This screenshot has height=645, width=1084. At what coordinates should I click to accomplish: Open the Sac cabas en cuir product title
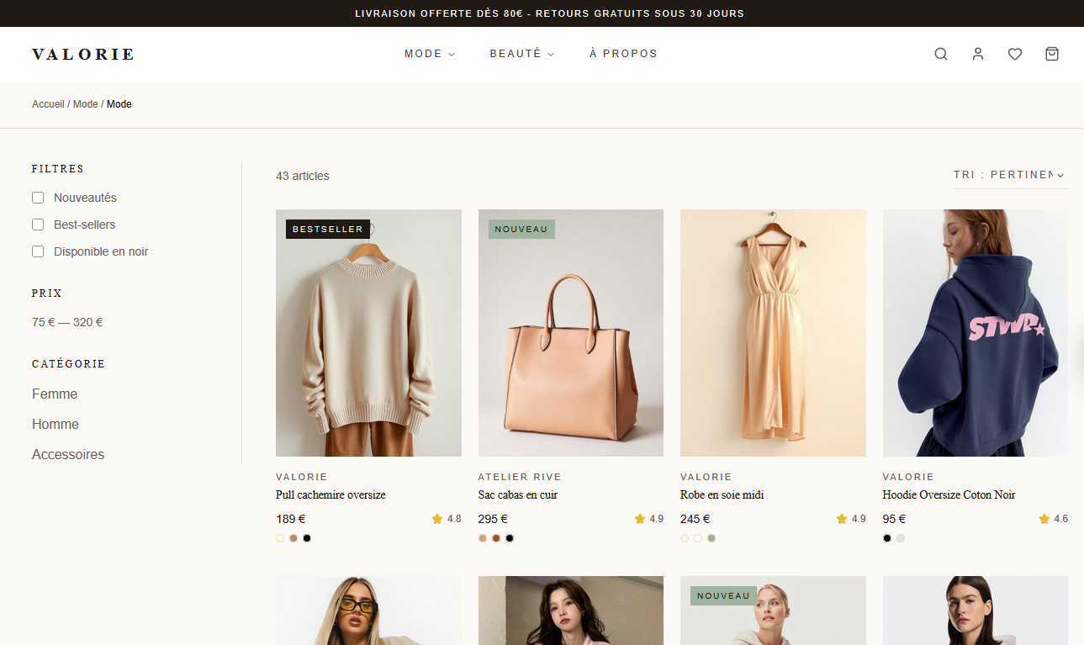coord(518,495)
